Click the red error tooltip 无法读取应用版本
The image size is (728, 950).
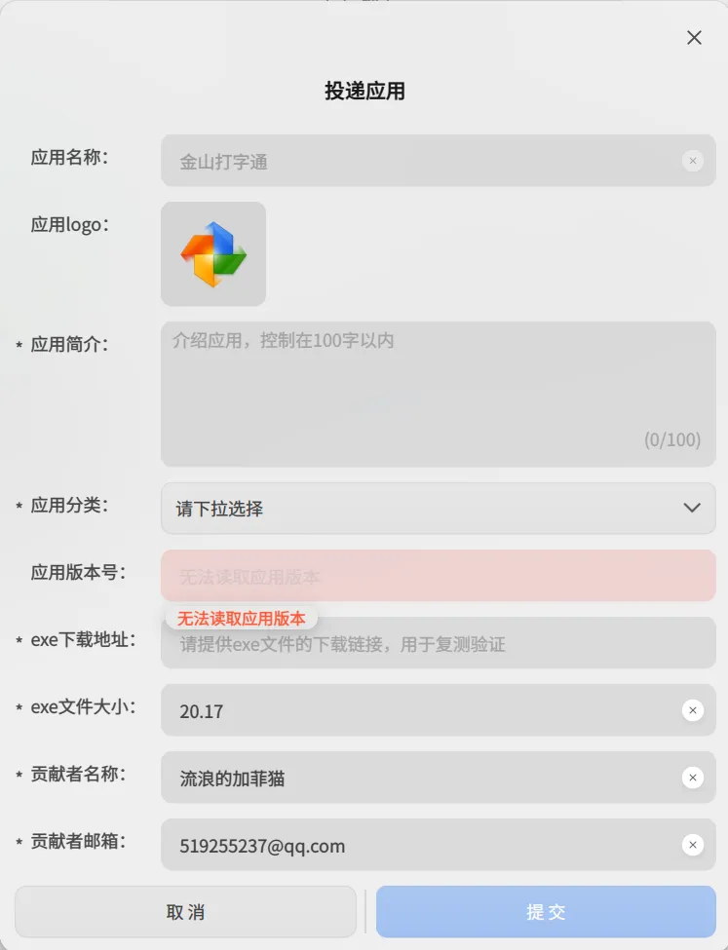(x=241, y=617)
